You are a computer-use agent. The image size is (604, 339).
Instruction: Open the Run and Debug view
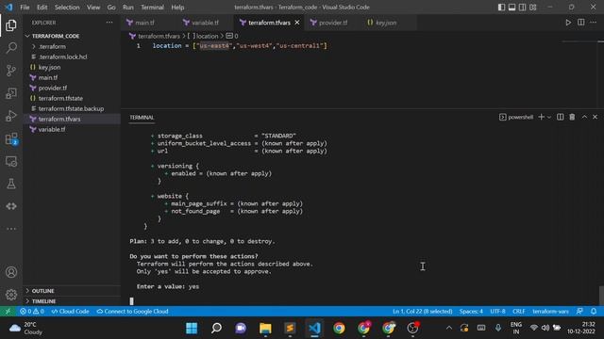click(x=11, y=116)
